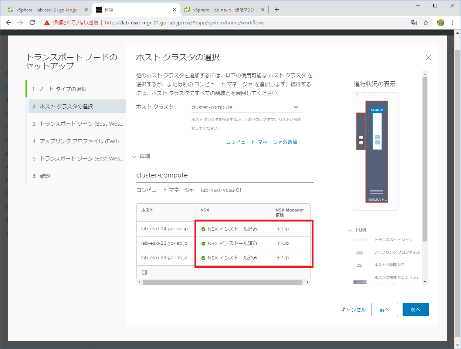Open the cluster-compute host cluster dropdown
Viewport: 461px width, 349px height.
click(247, 107)
